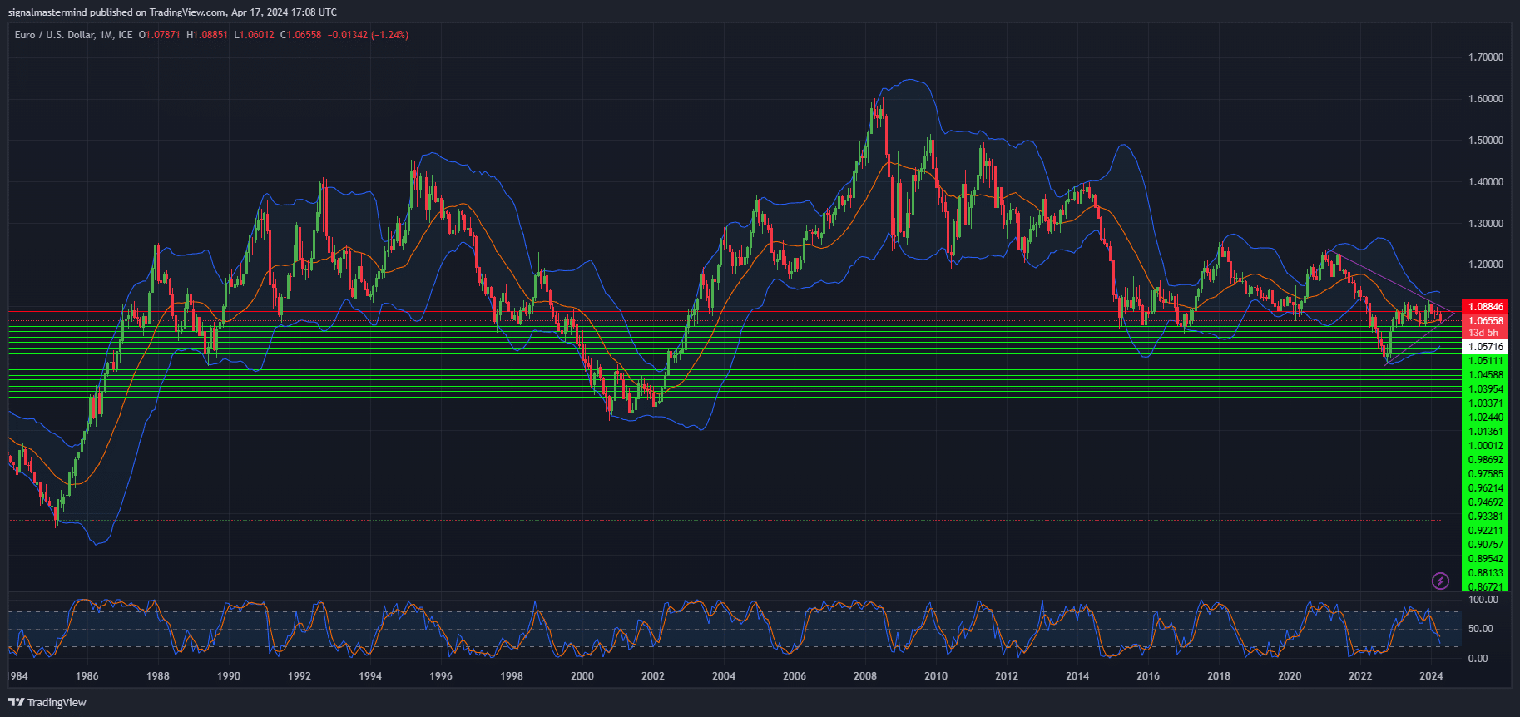
Task: Click the red 1.08846 price label
Action: (x=1485, y=307)
